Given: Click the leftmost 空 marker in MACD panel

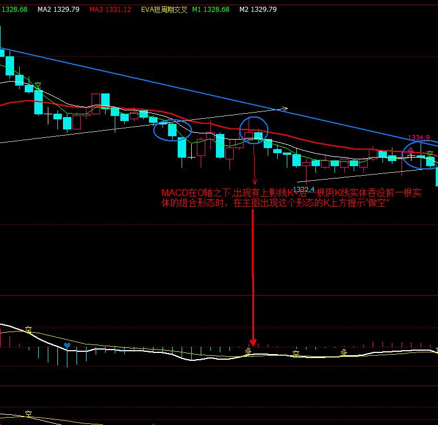Looking at the screenshot, I should click(28, 329).
